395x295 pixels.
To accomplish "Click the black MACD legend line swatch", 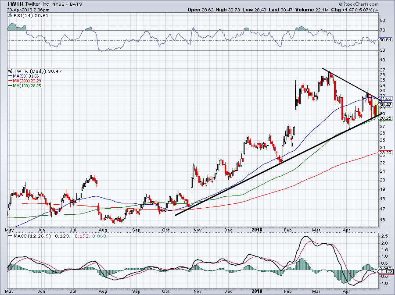I will 11,236.
